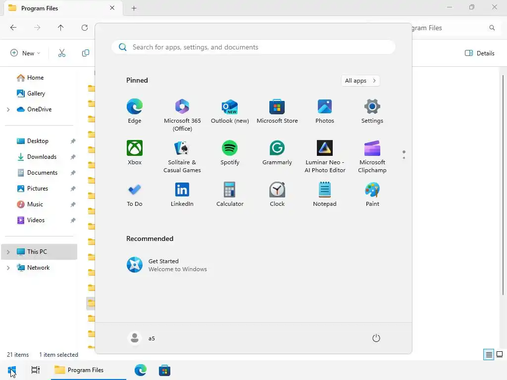This screenshot has width=507, height=380.
Task: Open the New dropdown in Explorer
Action: [x=26, y=53]
